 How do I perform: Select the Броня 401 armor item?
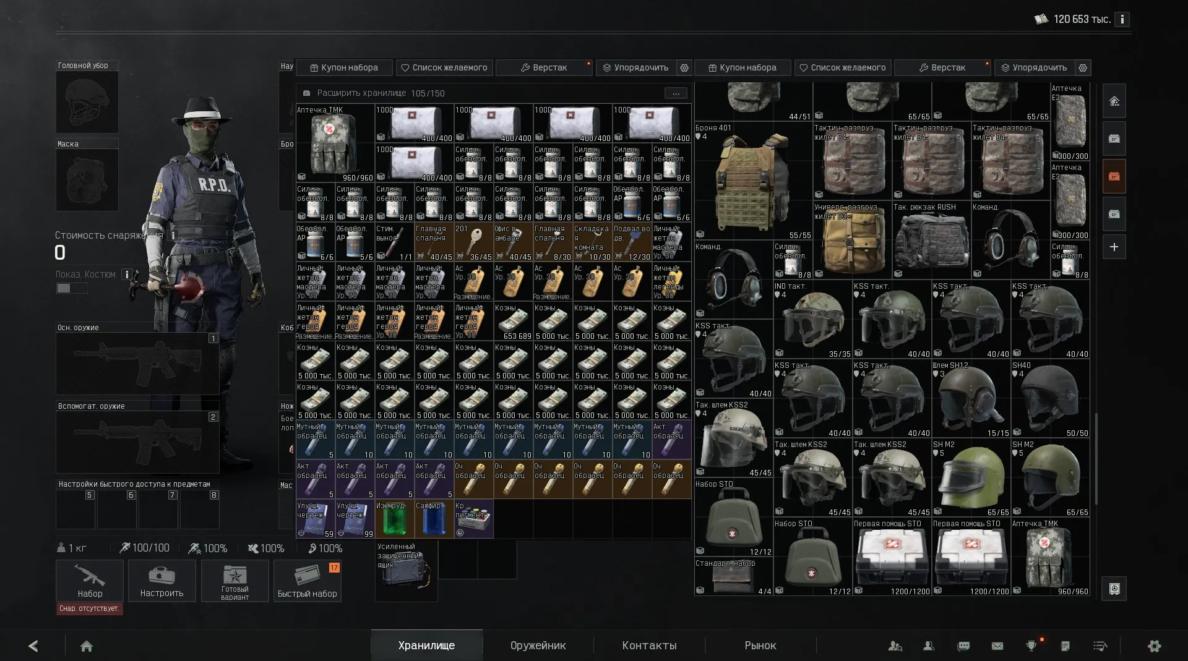[753, 181]
